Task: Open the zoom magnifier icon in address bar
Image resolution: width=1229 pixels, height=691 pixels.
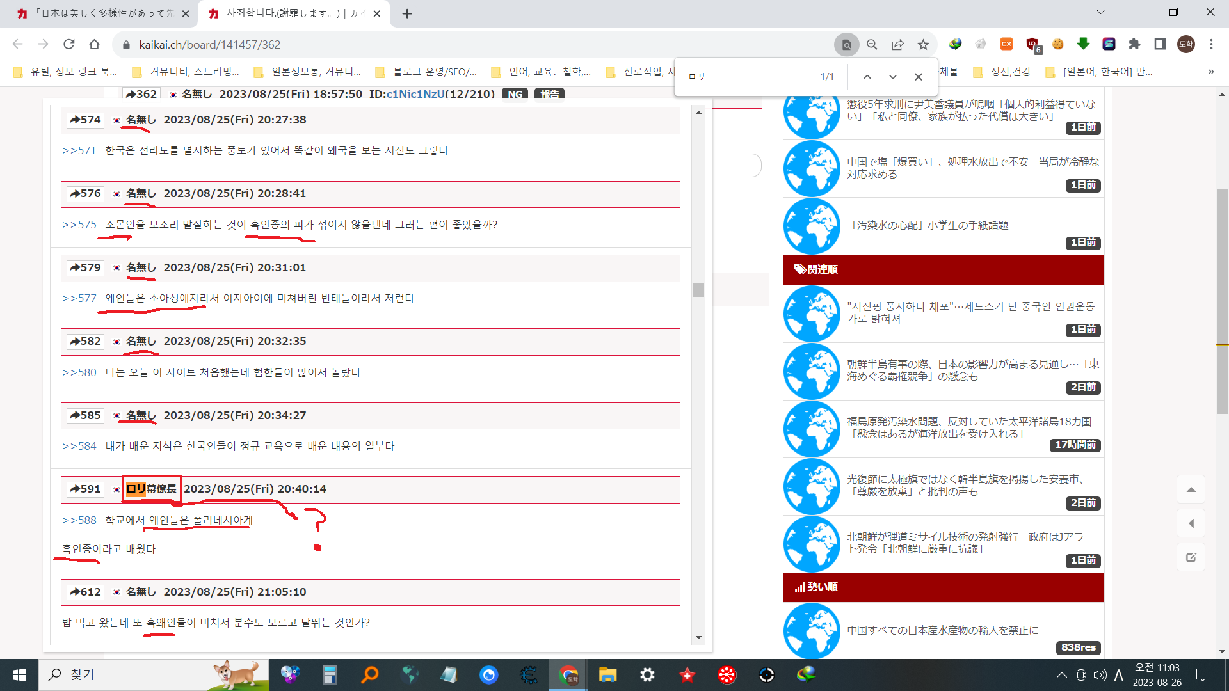Action: coord(872,45)
